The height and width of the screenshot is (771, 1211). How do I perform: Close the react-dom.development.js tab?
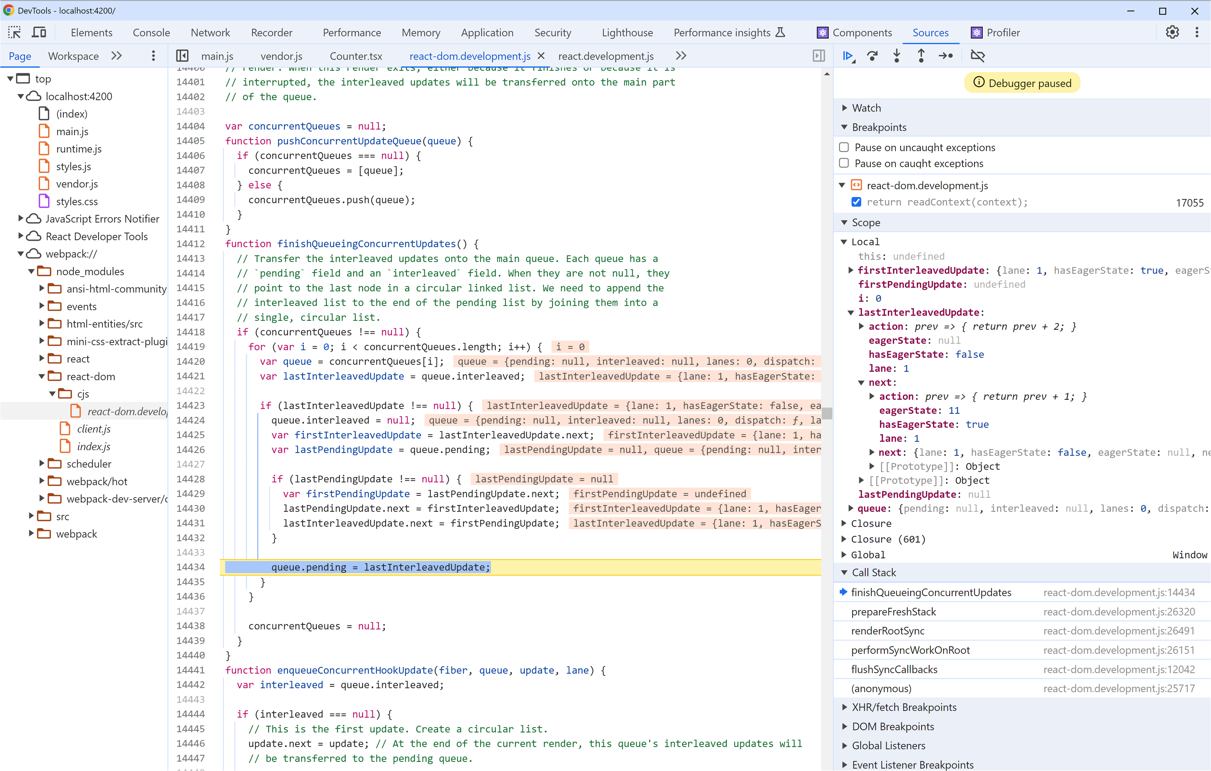tap(541, 56)
